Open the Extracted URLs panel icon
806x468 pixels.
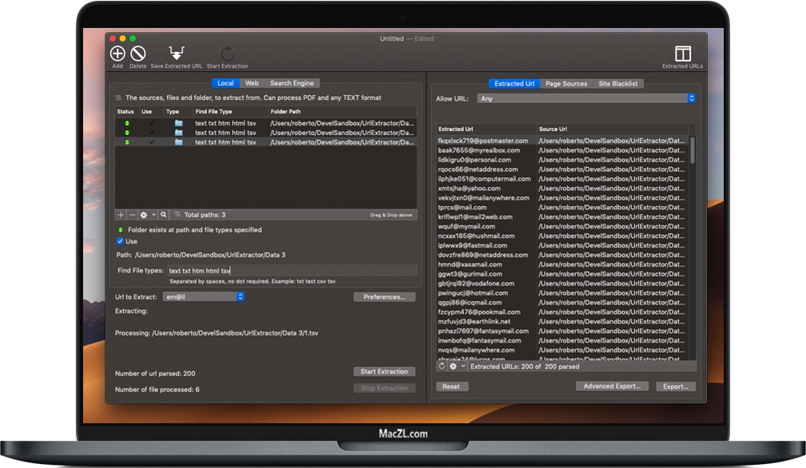tap(682, 53)
